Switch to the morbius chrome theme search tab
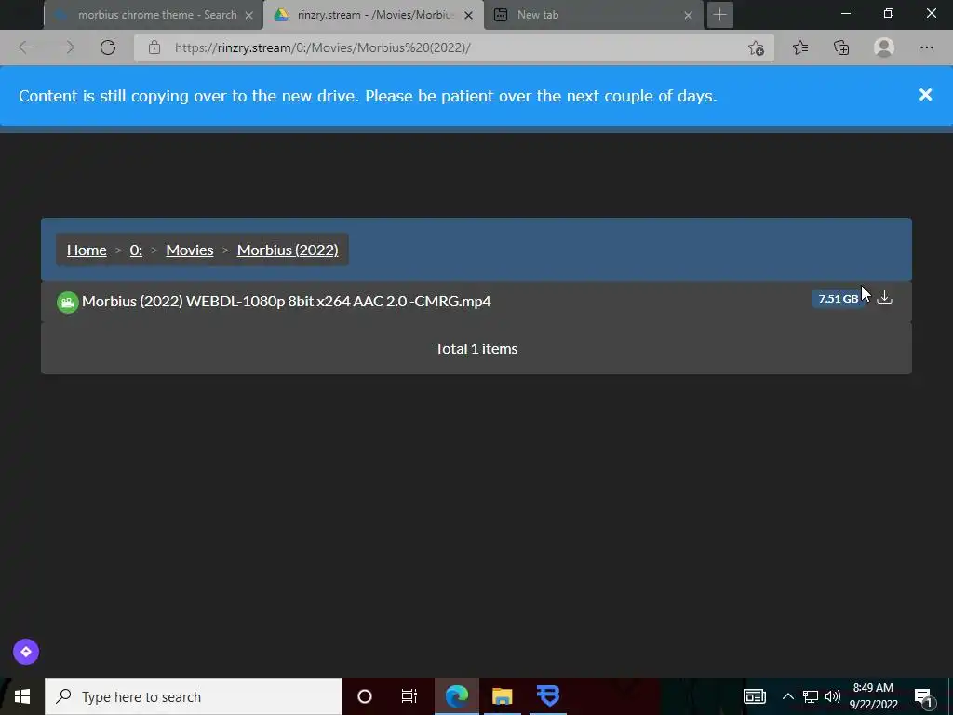The height and width of the screenshot is (715, 953). [154, 15]
